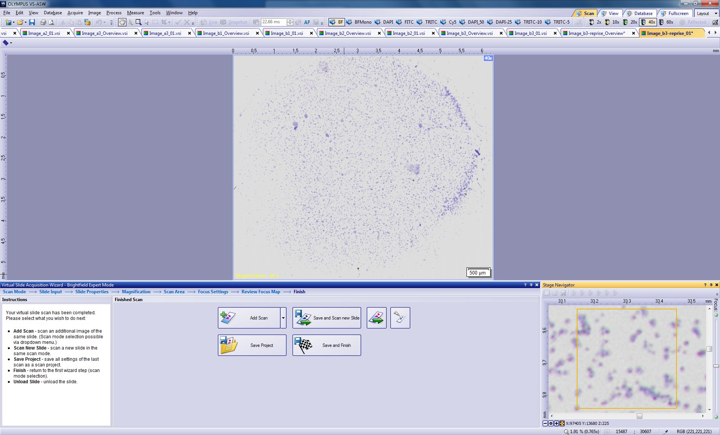Click the AF autofocus icon
720x435 pixels.
tap(307, 22)
